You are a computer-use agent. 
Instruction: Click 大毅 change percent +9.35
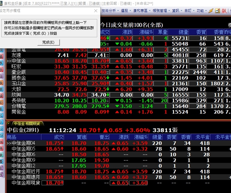tap(145, 89)
